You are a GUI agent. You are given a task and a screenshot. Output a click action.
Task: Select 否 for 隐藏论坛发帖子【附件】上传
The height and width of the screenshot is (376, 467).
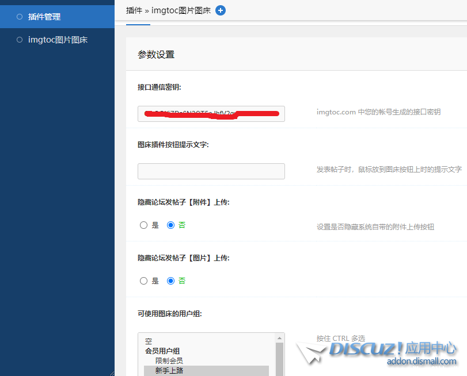pos(170,225)
